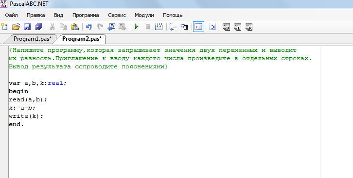Toggle the output window button

tap(198, 27)
